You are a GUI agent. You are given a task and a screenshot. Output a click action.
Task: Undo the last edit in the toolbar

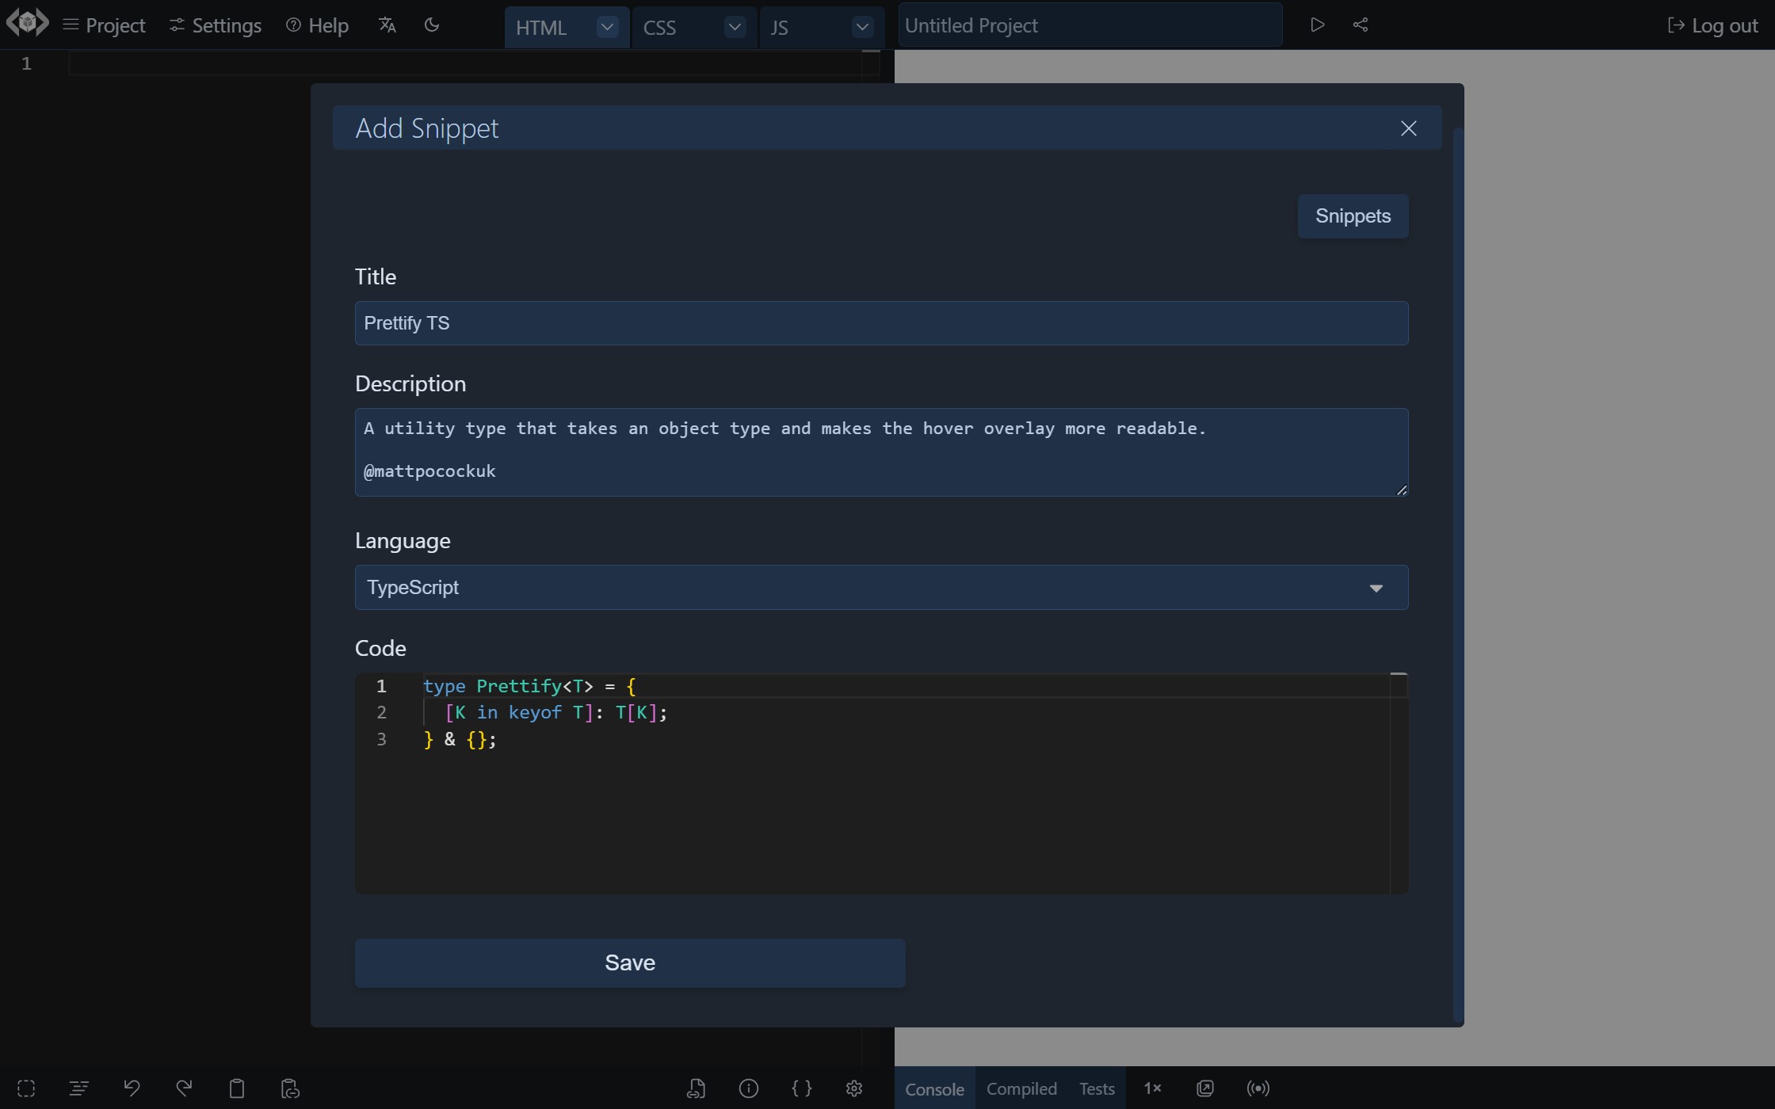pos(132,1088)
